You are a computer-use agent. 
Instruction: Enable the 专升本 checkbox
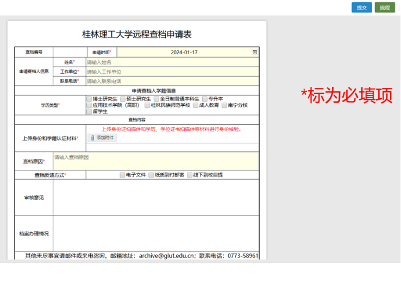point(205,99)
